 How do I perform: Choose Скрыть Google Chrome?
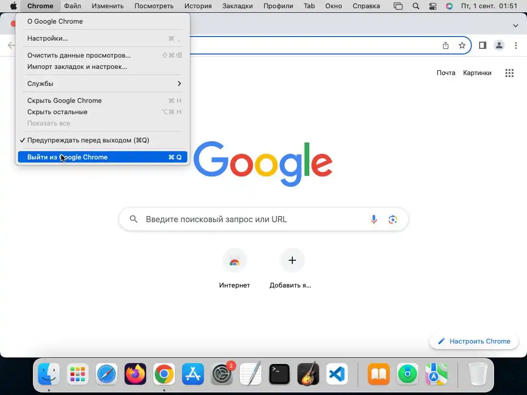102,100
